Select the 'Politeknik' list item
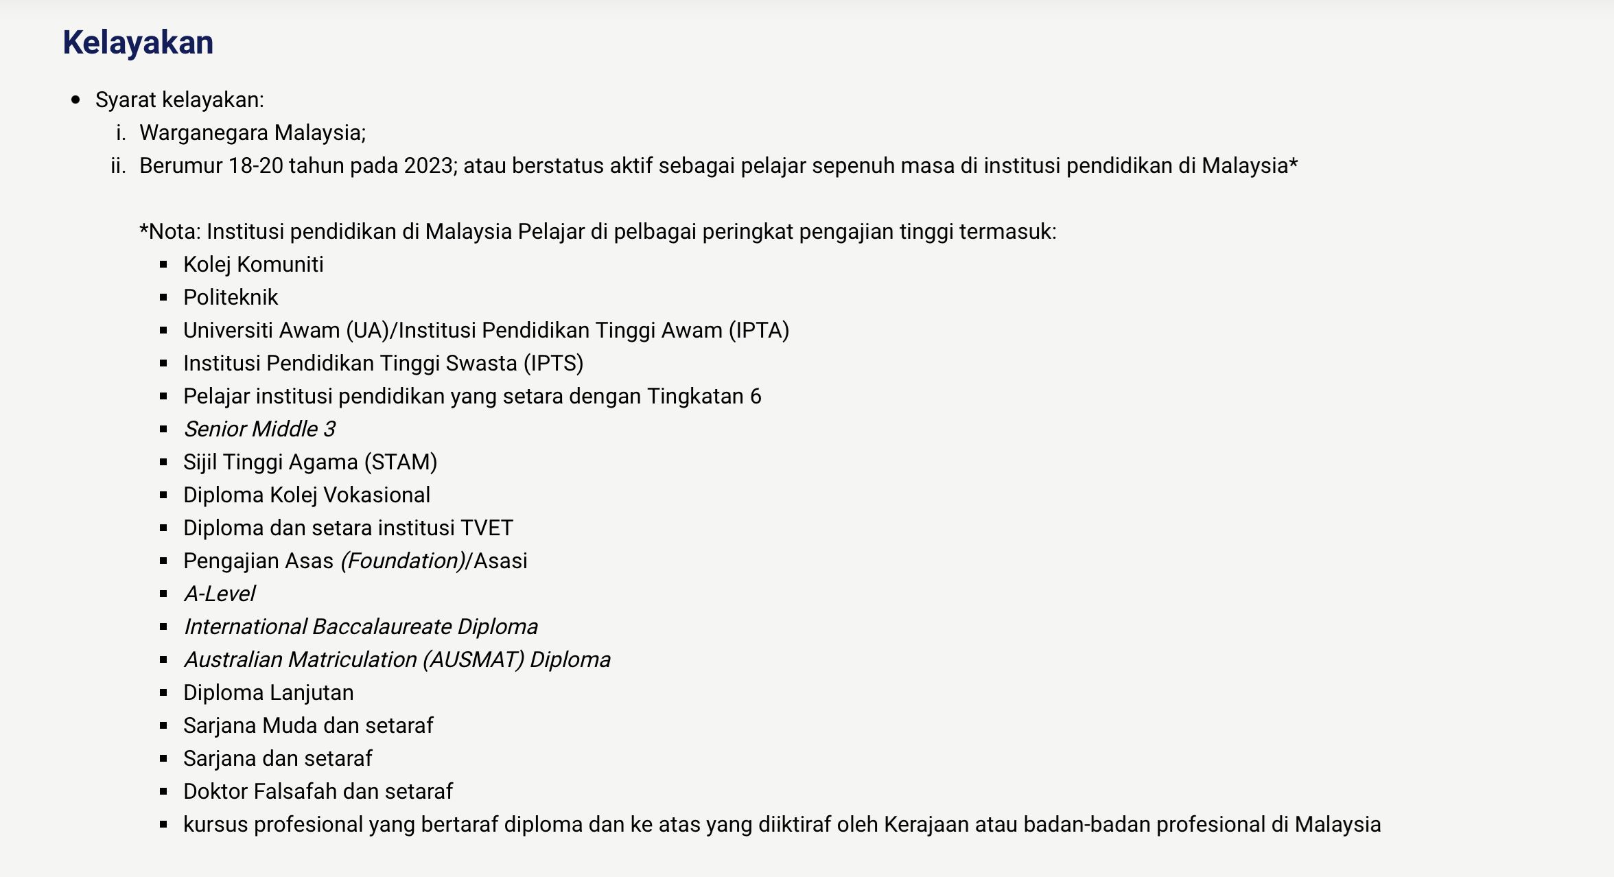Viewport: 1614px width, 877px height. point(231,298)
